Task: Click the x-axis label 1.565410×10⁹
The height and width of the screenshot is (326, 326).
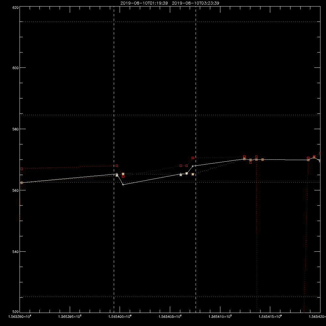Action: click(220, 317)
